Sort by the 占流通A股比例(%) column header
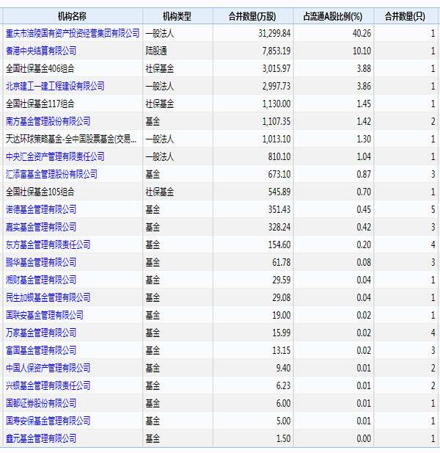 coord(333,16)
